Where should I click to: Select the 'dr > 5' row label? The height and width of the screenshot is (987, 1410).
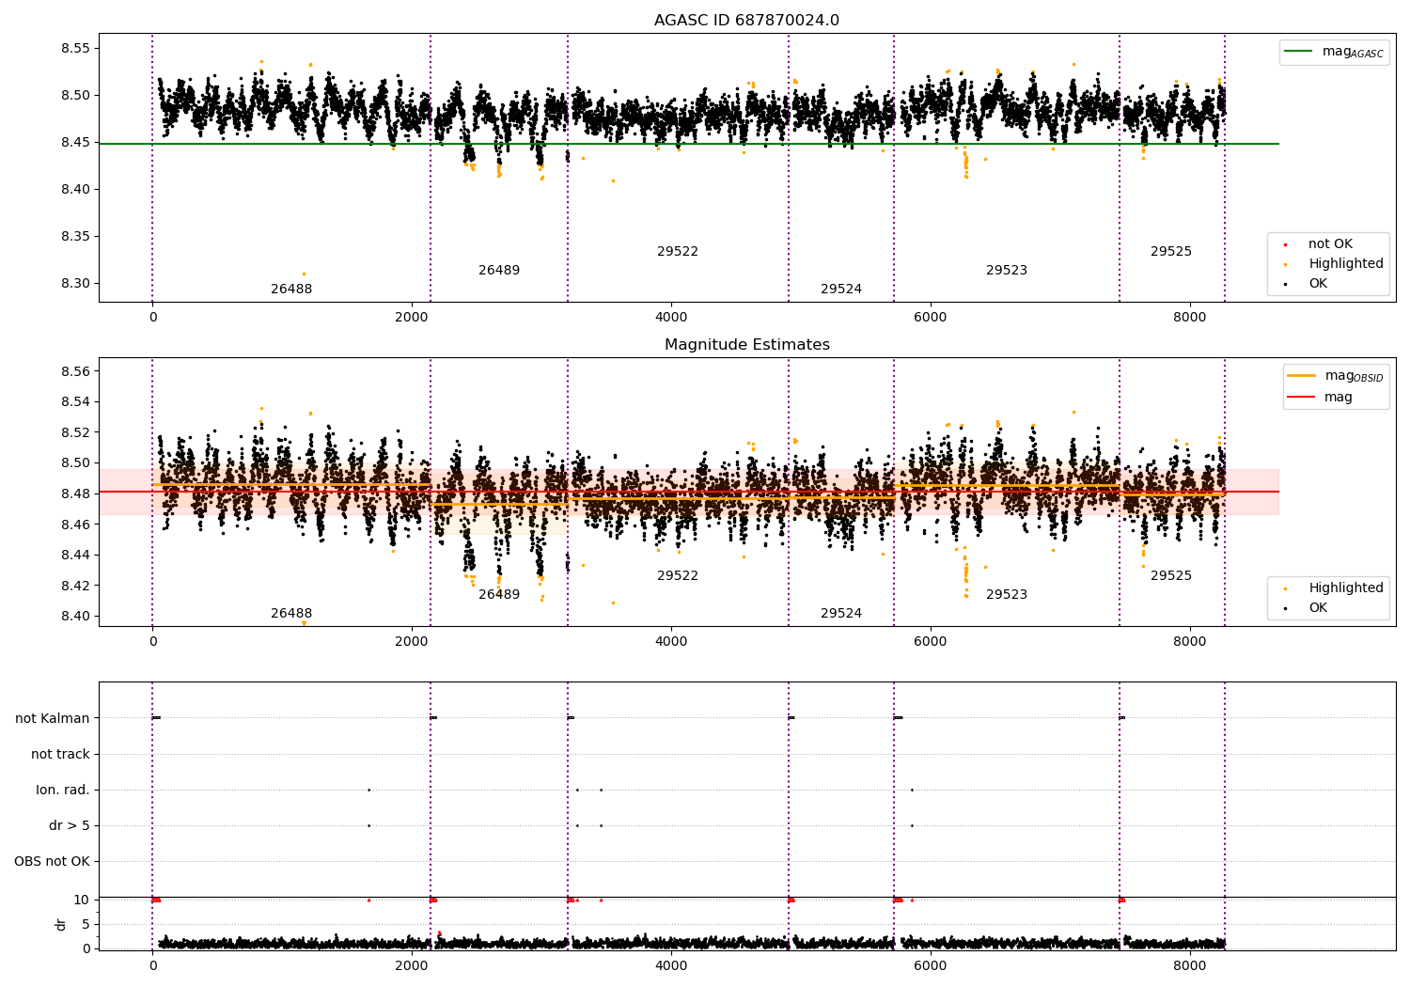[70, 826]
